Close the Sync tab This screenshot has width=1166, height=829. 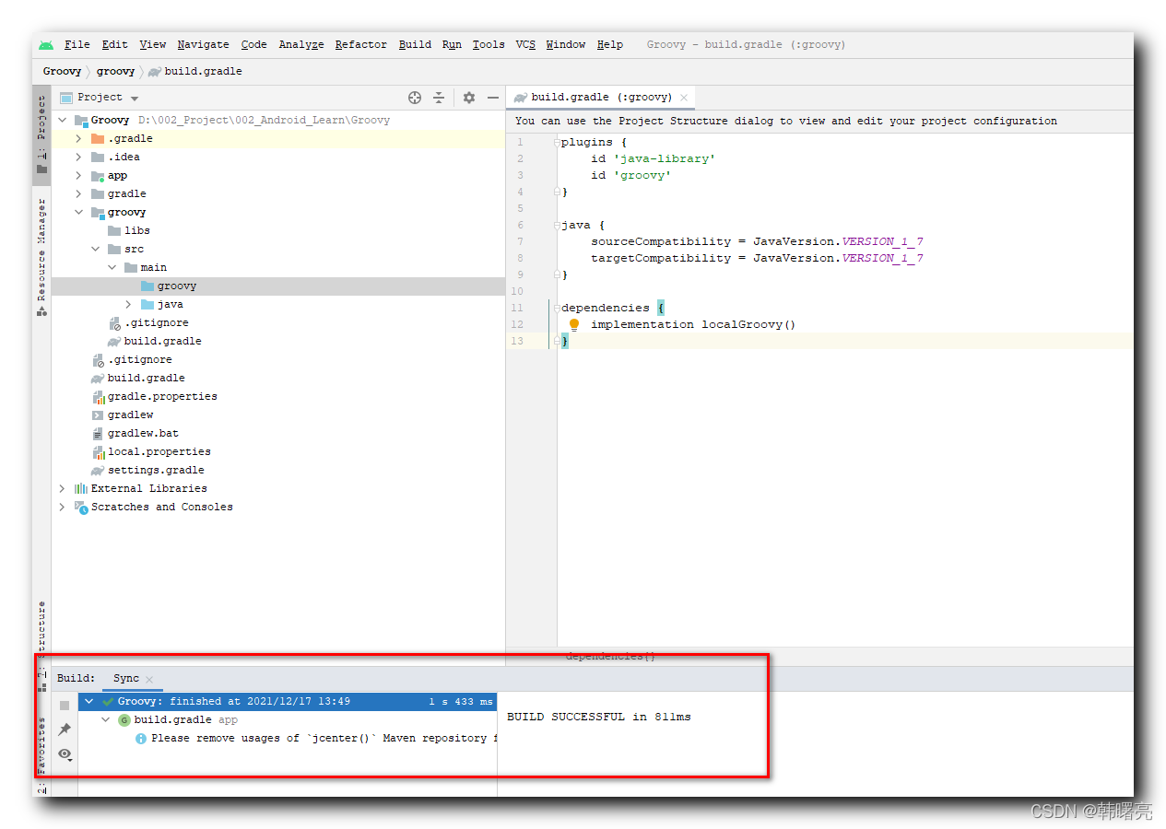click(x=149, y=679)
